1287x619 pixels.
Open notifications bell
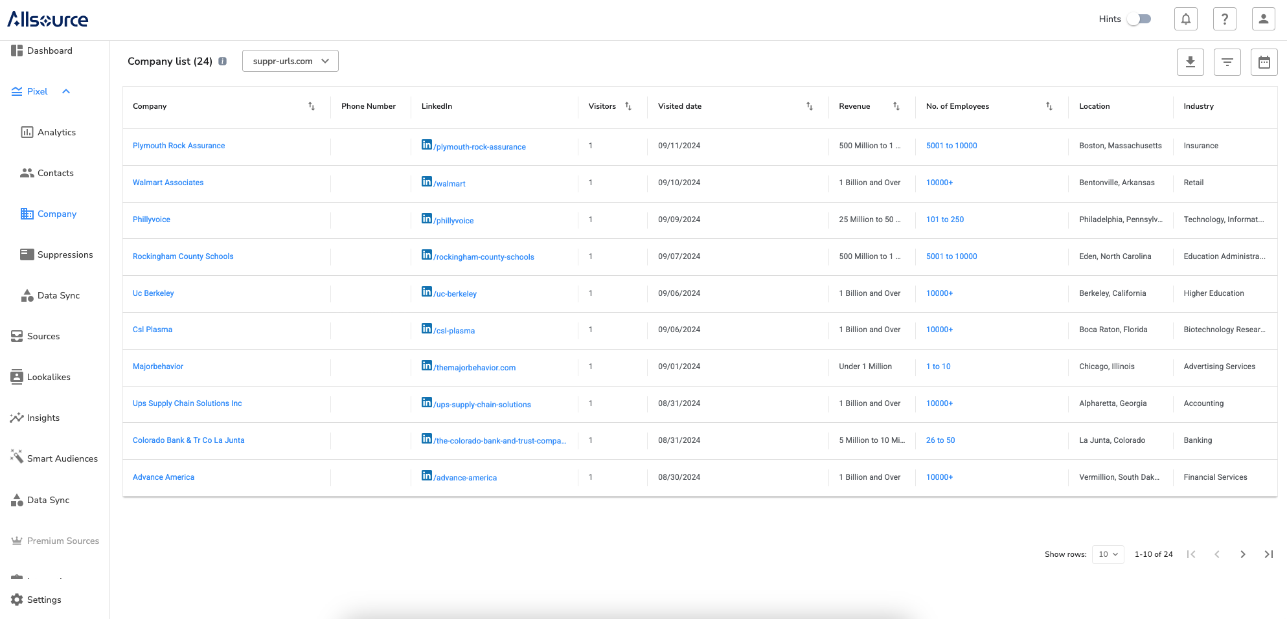1185,19
